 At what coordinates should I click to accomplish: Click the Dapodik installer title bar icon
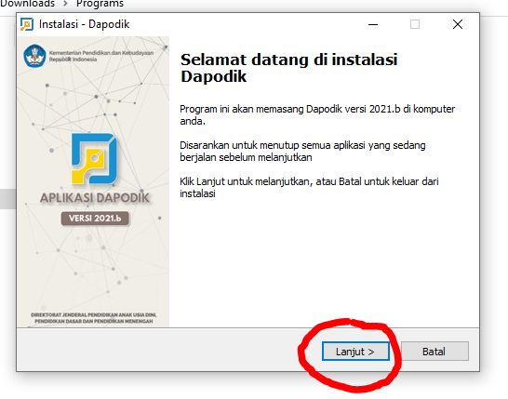pyautogui.click(x=27, y=24)
